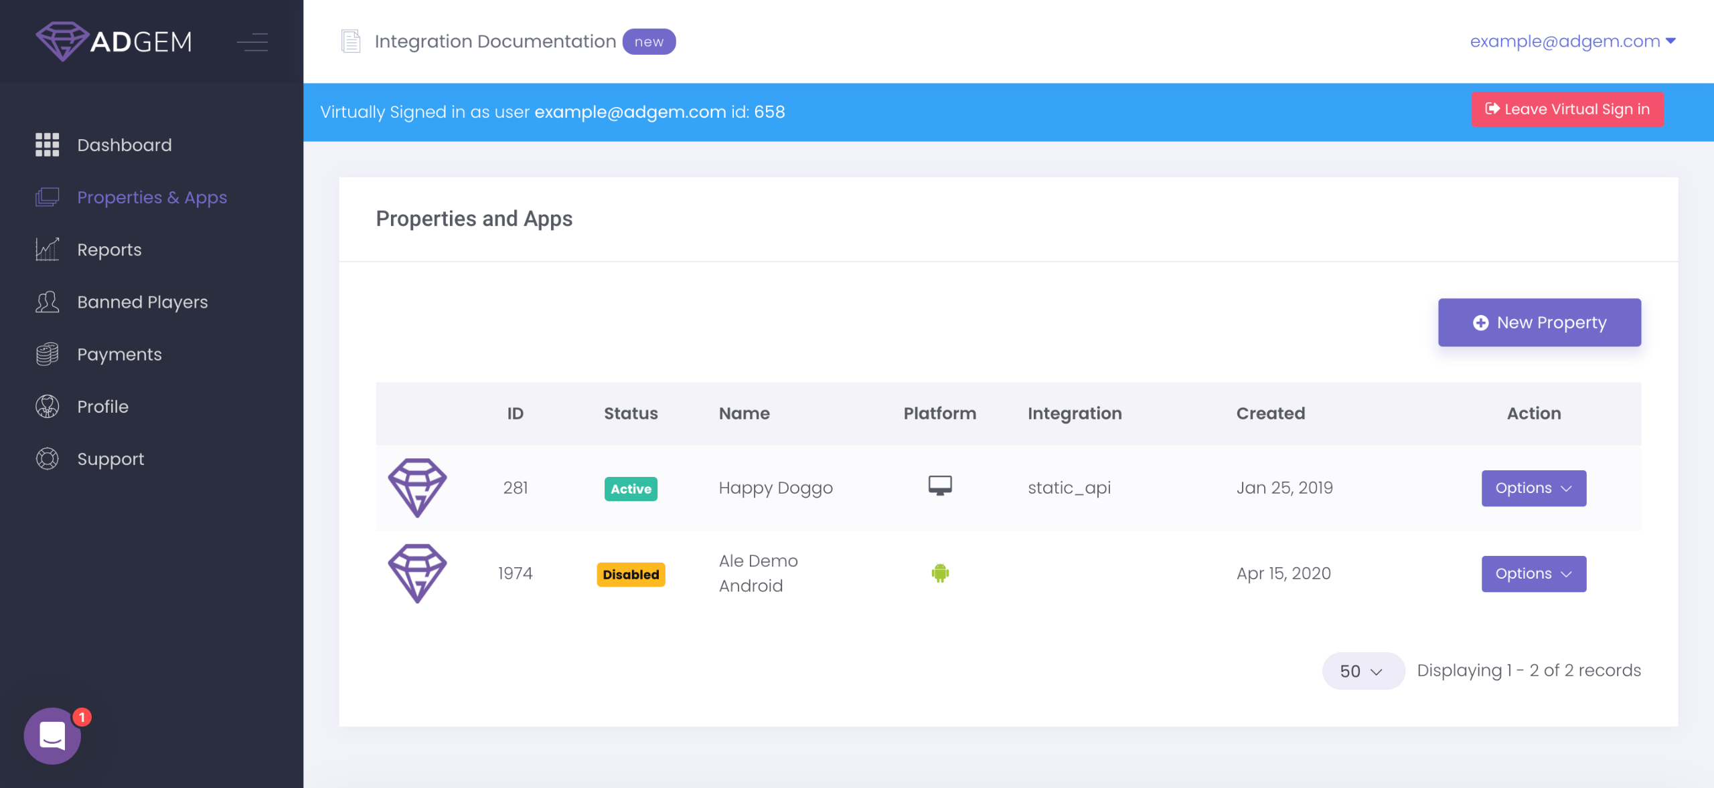Viewport: 1714px width, 788px height.
Task: Click Leave Virtual Sign in button
Action: tap(1567, 109)
